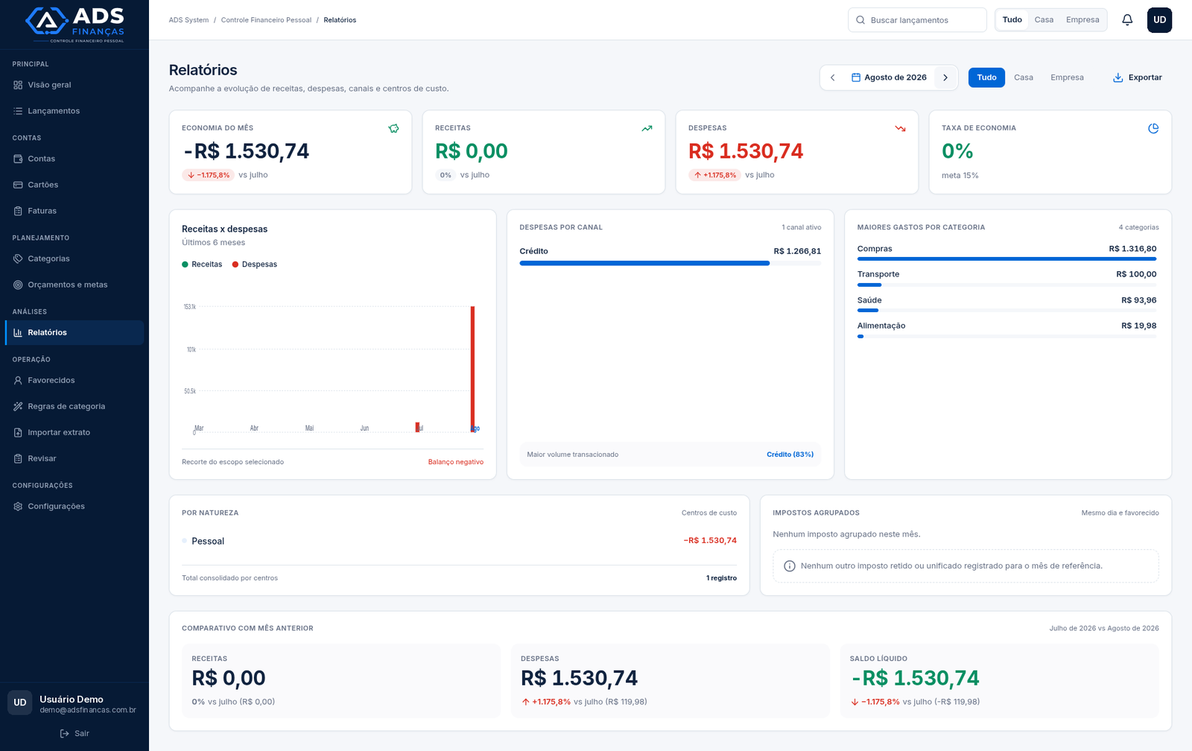Click demo@adsfinancas.com.br email text
This screenshot has width=1192, height=751.
pyautogui.click(x=88, y=710)
